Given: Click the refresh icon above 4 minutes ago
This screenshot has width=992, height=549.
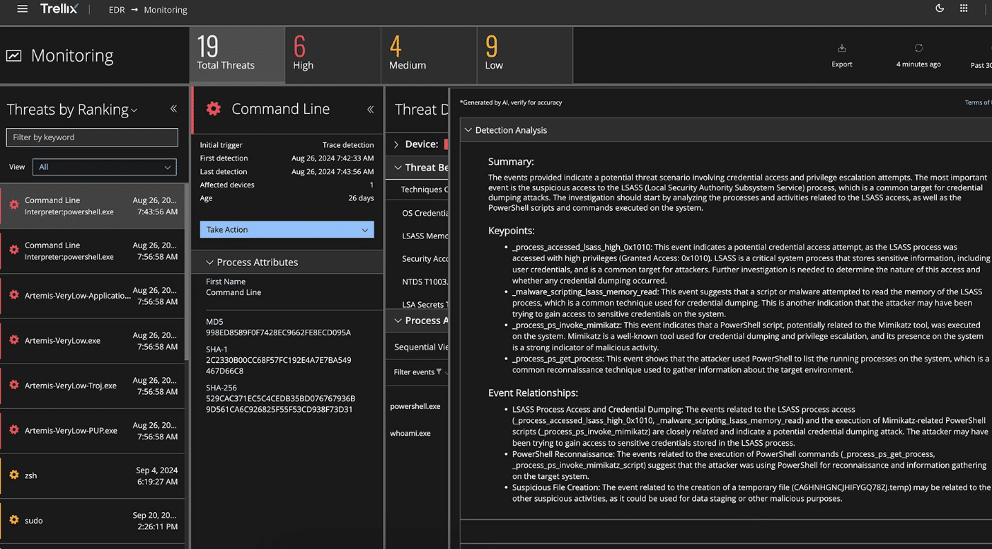Looking at the screenshot, I should tap(918, 48).
